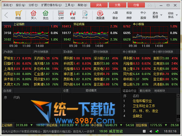The image size is (182, 136).
Task: Click the green network connection status icon
Action: [x=157, y=131]
